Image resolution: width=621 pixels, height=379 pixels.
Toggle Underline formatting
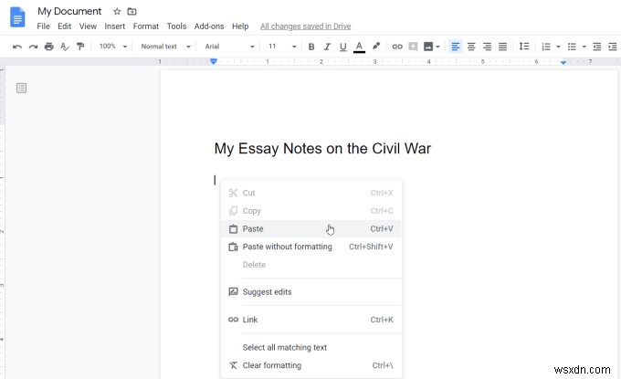point(342,47)
